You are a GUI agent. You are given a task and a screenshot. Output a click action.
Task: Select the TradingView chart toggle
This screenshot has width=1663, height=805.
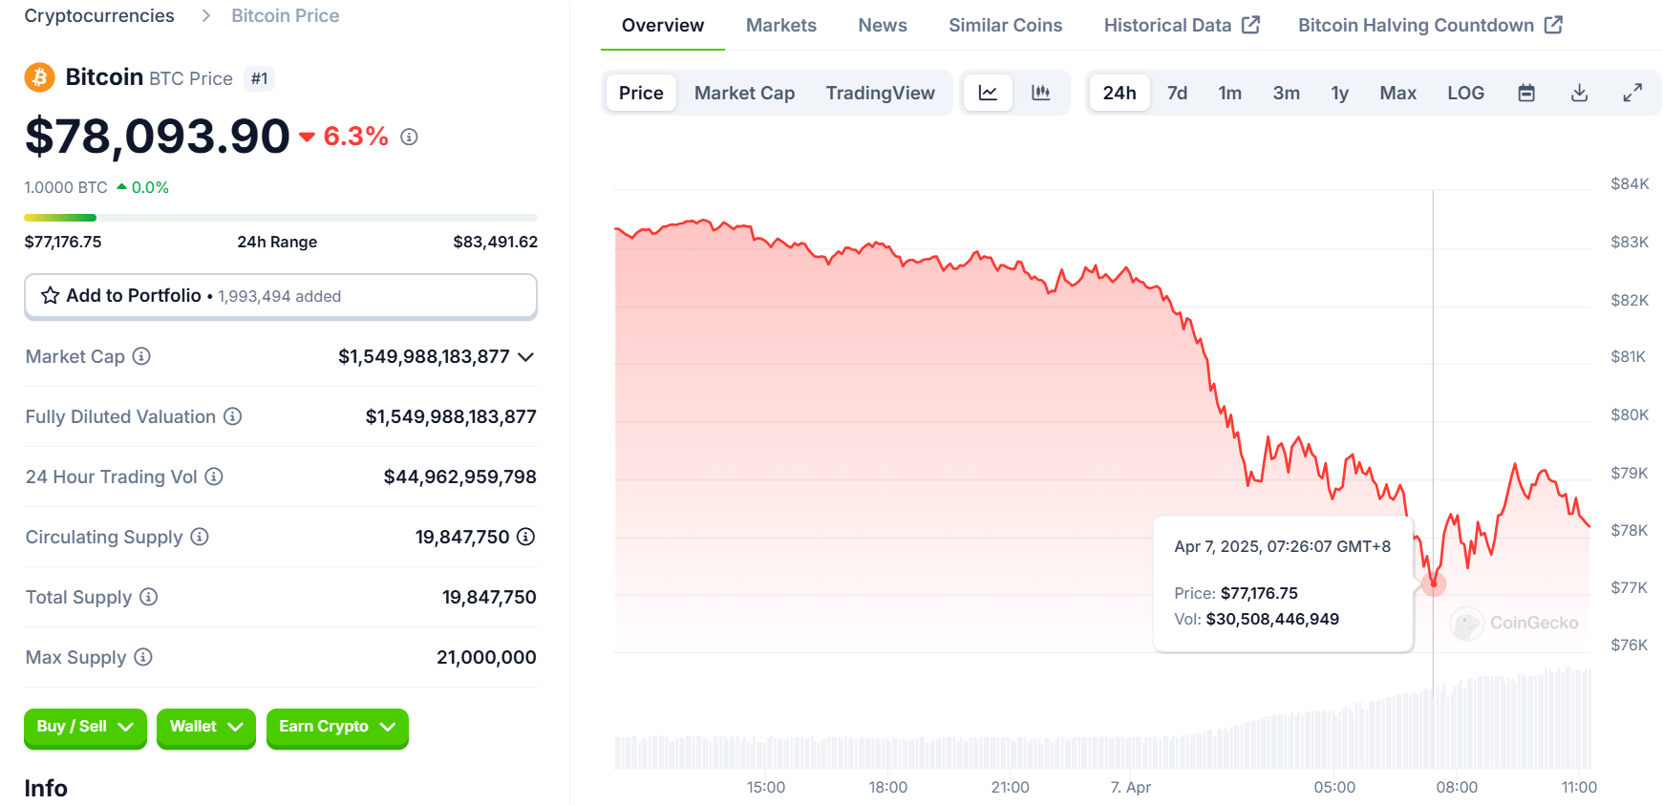[880, 93]
